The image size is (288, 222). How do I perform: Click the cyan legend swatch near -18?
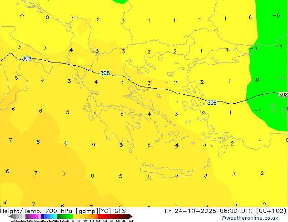55,216
